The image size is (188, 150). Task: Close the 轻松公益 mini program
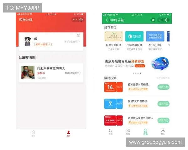point(81,20)
